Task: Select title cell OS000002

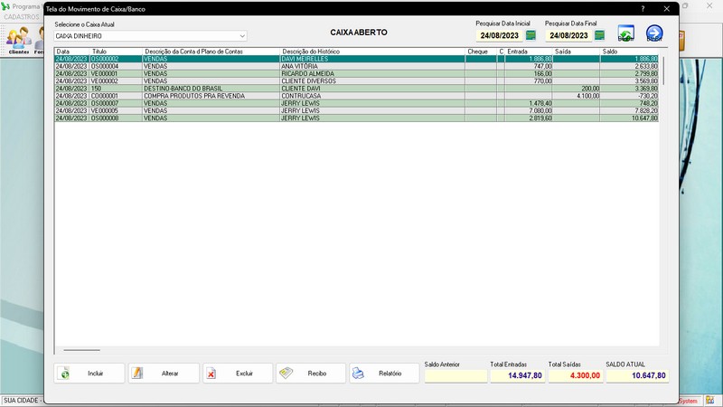Action: coord(116,59)
